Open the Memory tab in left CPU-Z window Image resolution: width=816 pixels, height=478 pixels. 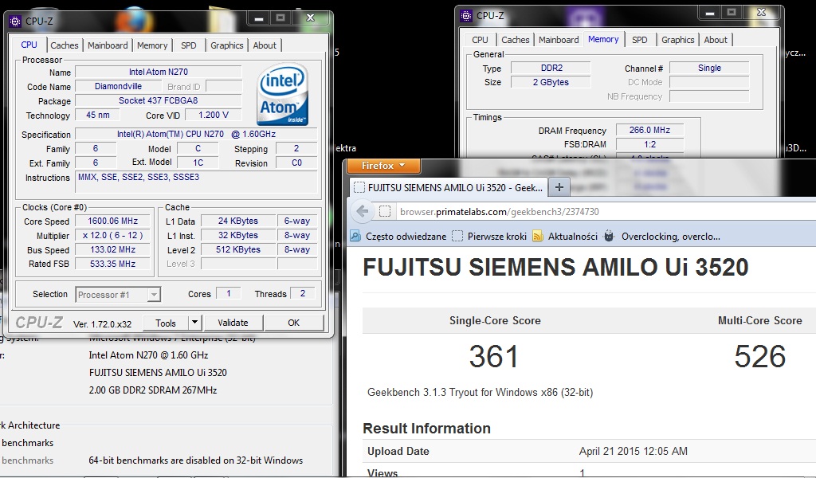click(x=152, y=45)
